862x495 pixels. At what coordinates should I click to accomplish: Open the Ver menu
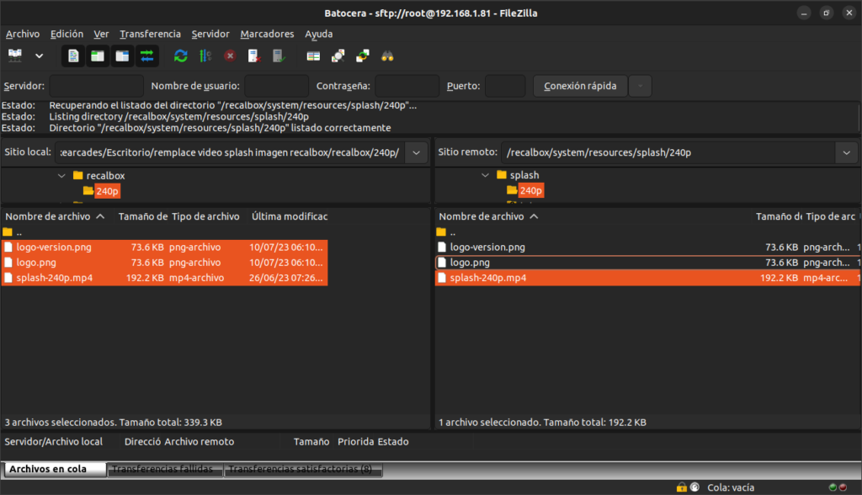tap(101, 35)
